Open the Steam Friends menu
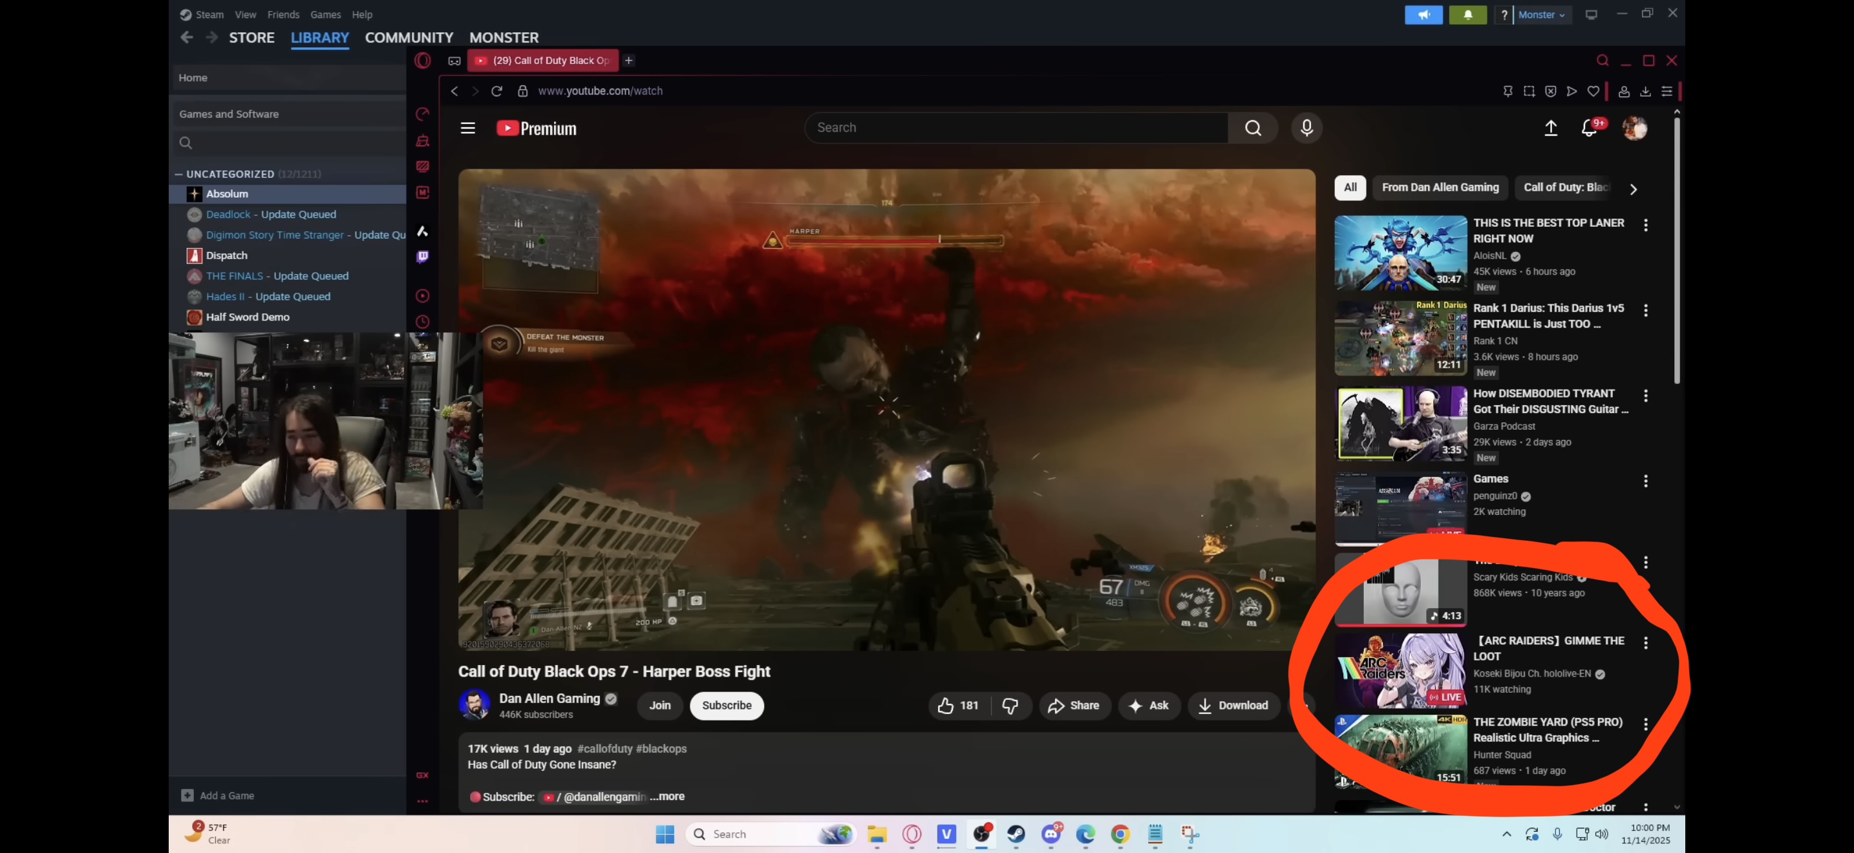This screenshot has width=1854, height=853. click(x=283, y=14)
